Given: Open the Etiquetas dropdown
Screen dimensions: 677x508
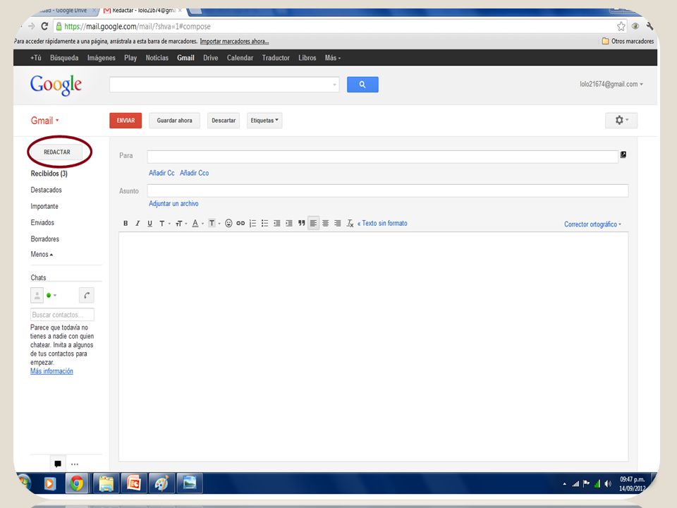Looking at the screenshot, I should coord(264,121).
